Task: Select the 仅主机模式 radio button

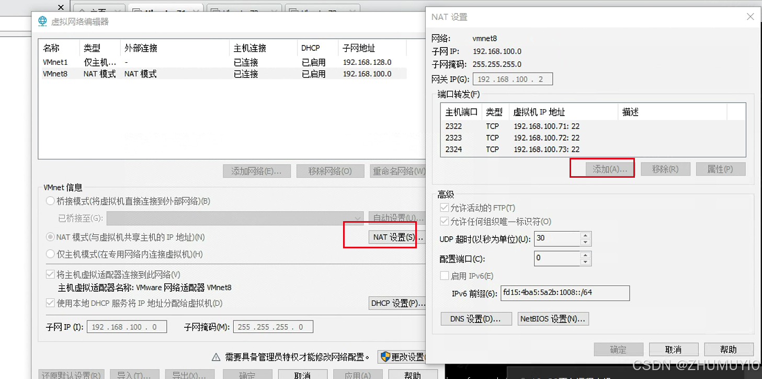Action: (50, 254)
